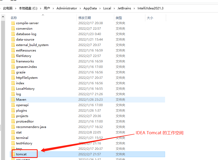Sort by 修改日期 column header
Screen dimensions: 218x160
(x=85, y=18)
